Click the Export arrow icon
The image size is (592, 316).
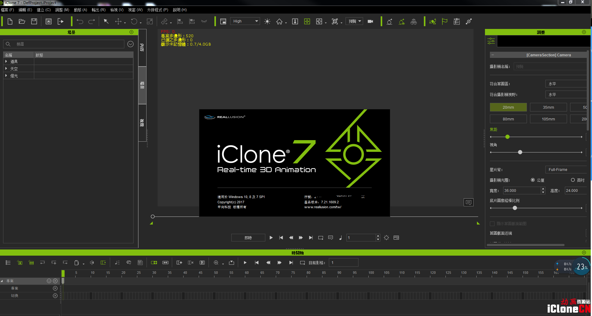pyautogui.click(x=60, y=22)
